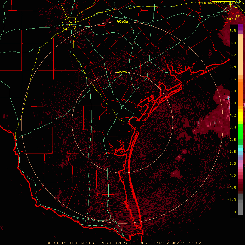Click the 8.2 value on the color scale
Screen dimensions: 245x245
pyautogui.click(x=233, y=55)
